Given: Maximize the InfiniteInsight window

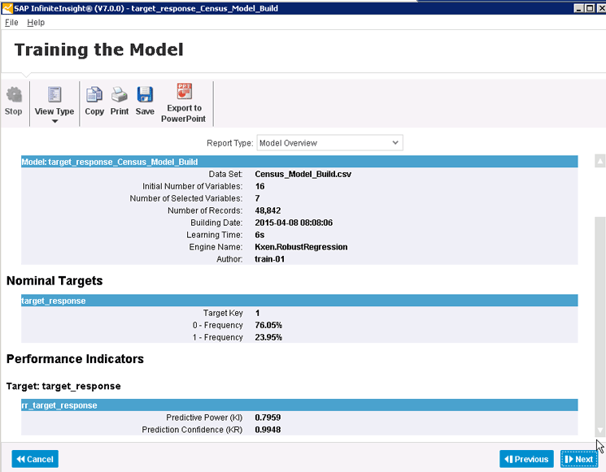Looking at the screenshot, I should coord(590,8).
